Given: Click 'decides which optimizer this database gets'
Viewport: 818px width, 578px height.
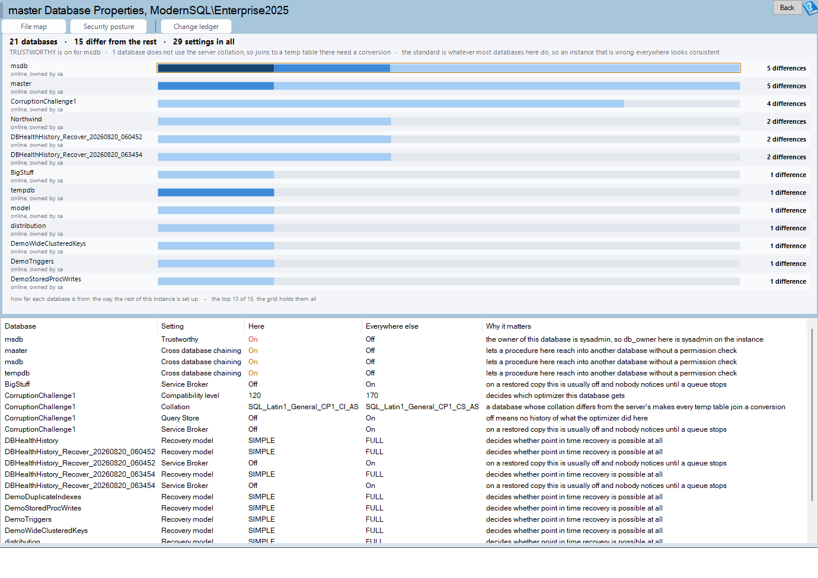Looking at the screenshot, I should 555,396.
